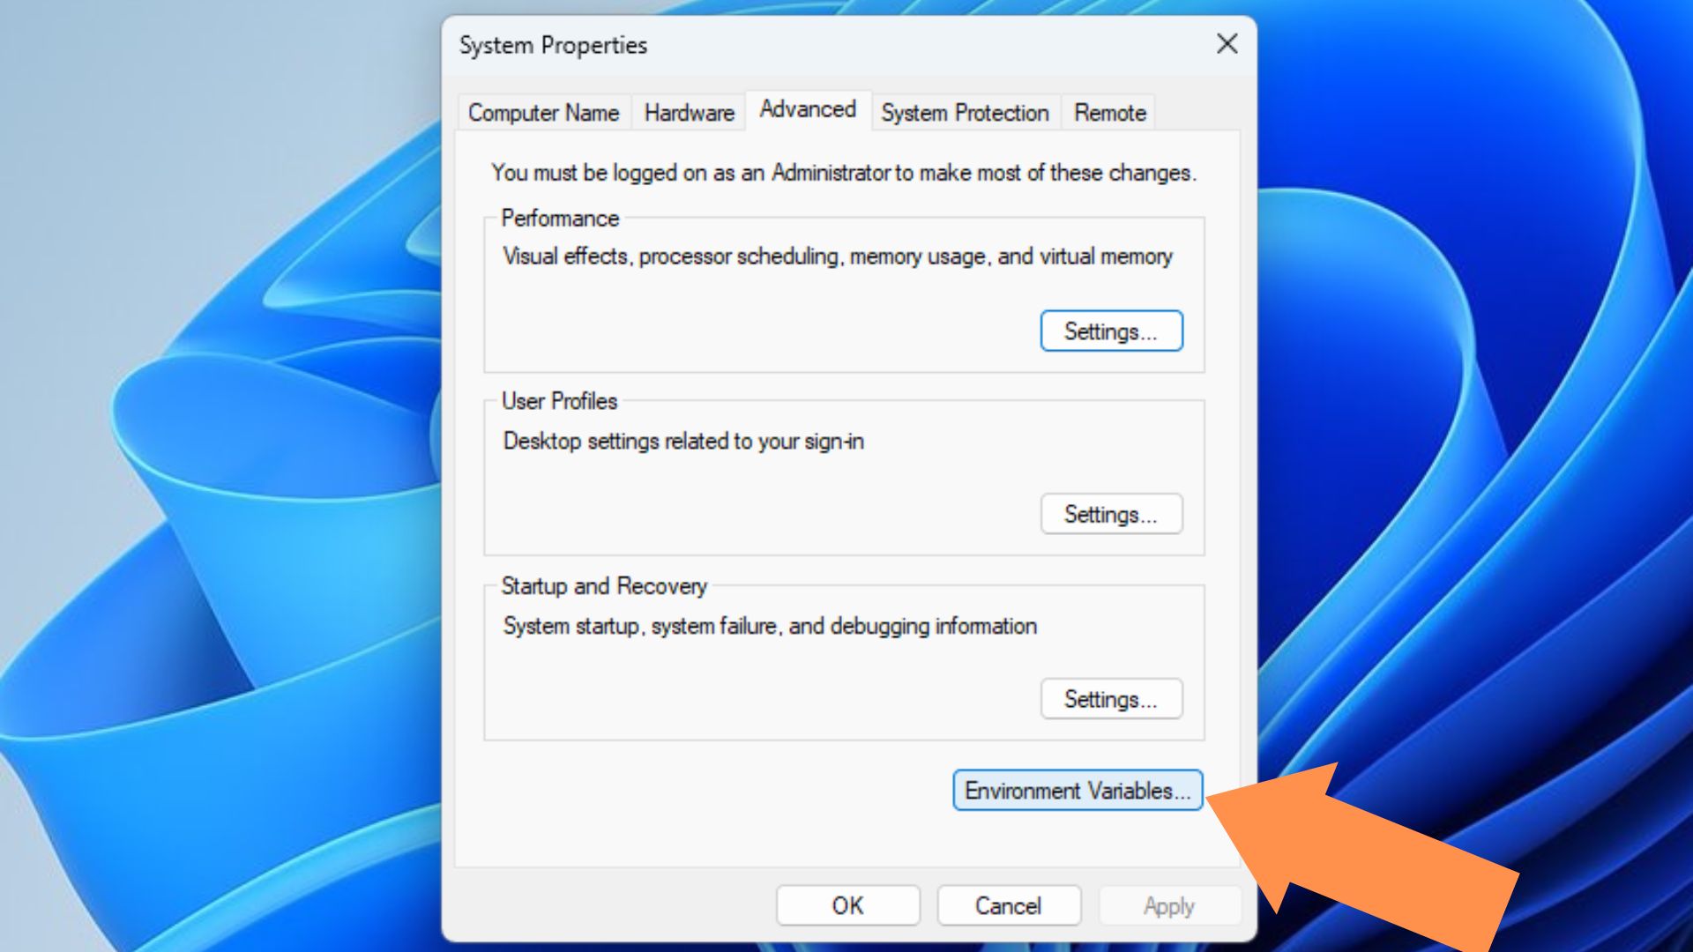Select the Hardware tab settings
Image resolution: width=1693 pixels, height=952 pixels.
[x=690, y=113]
